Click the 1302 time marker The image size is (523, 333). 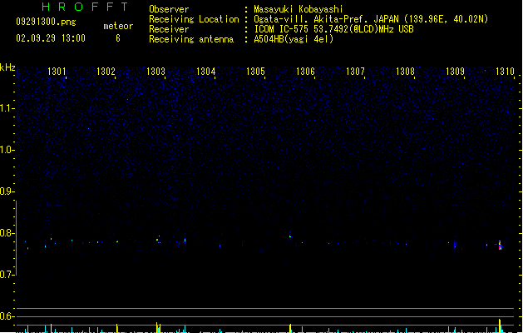point(106,72)
